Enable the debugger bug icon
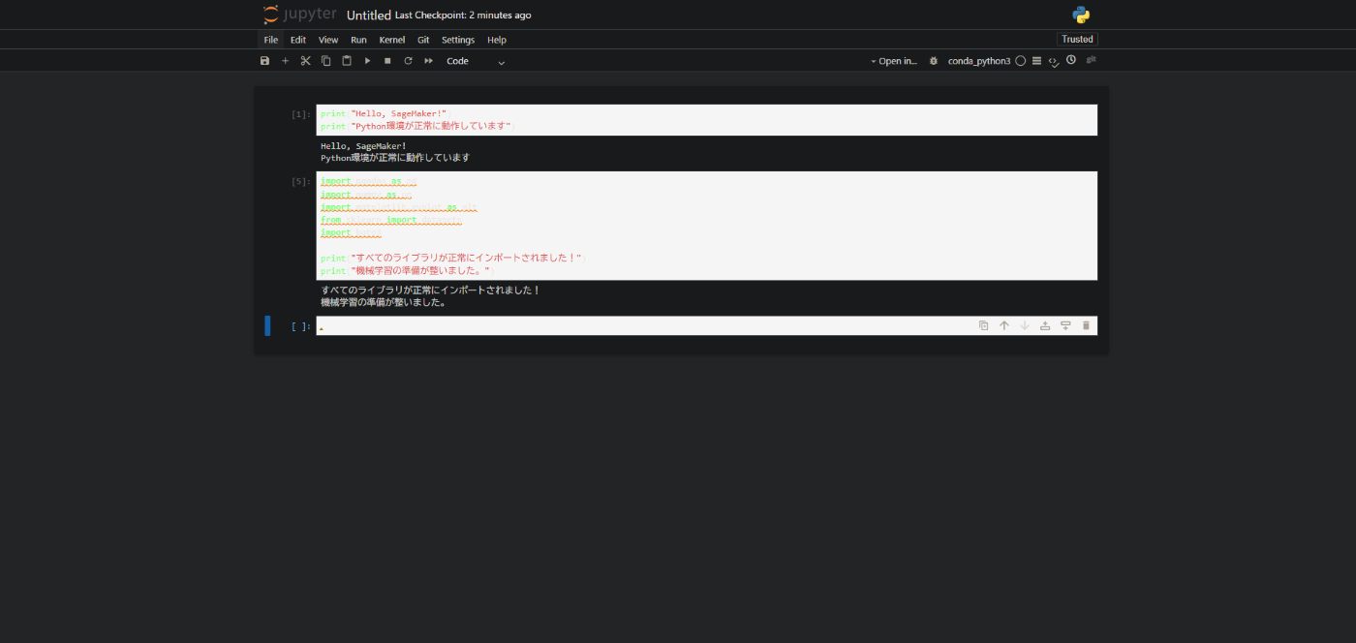 pos(934,61)
